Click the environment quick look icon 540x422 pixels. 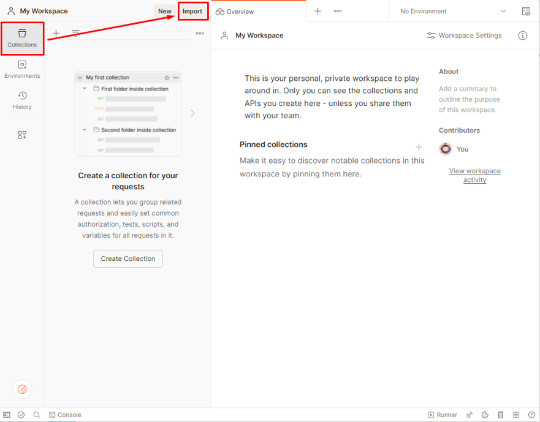527,11
